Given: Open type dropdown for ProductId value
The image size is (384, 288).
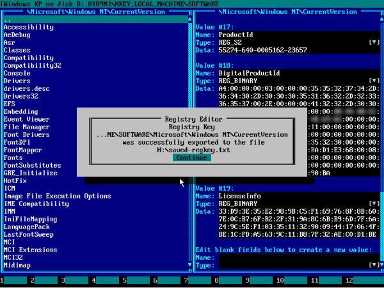Looking at the screenshot, I should click(374, 42).
